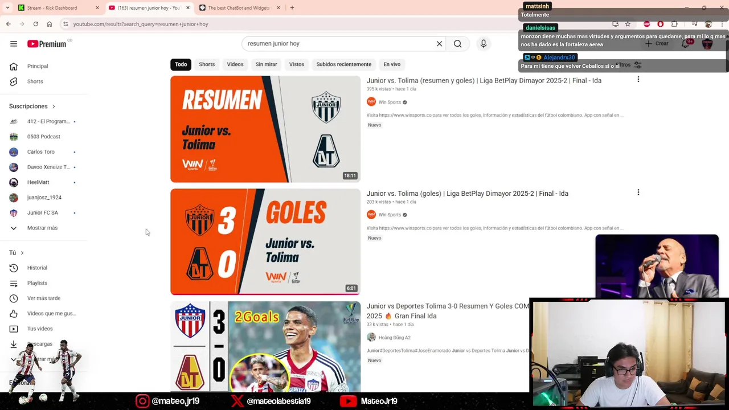729x410 pixels.
Task: Click the browser home icon
Action: [49, 24]
